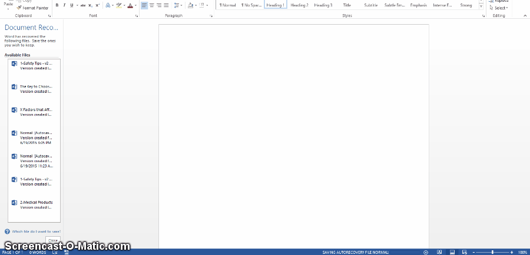Apply the Heading 2 style
The width and height of the screenshot is (530, 255).
[300, 5]
